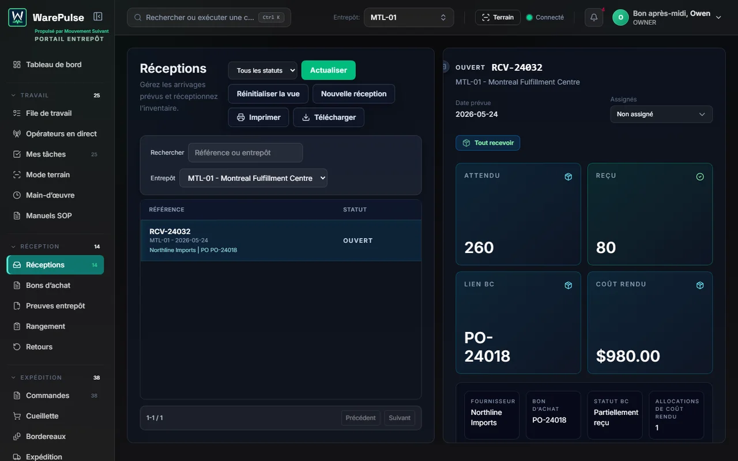
Task: Click the cube icon in the Attendu card
Action: coord(568,177)
